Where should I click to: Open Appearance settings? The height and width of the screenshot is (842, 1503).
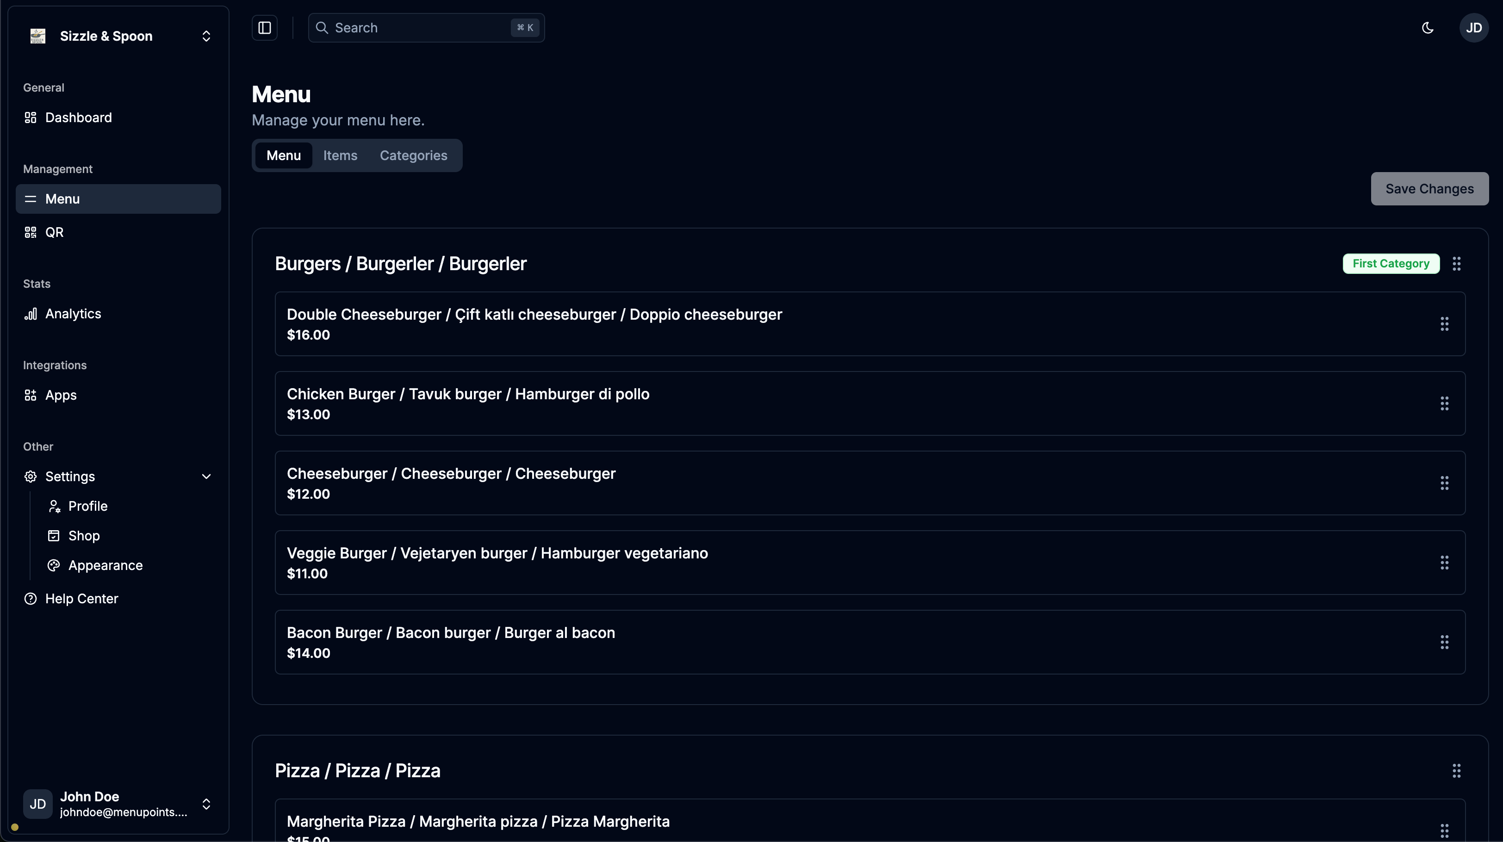(x=105, y=565)
